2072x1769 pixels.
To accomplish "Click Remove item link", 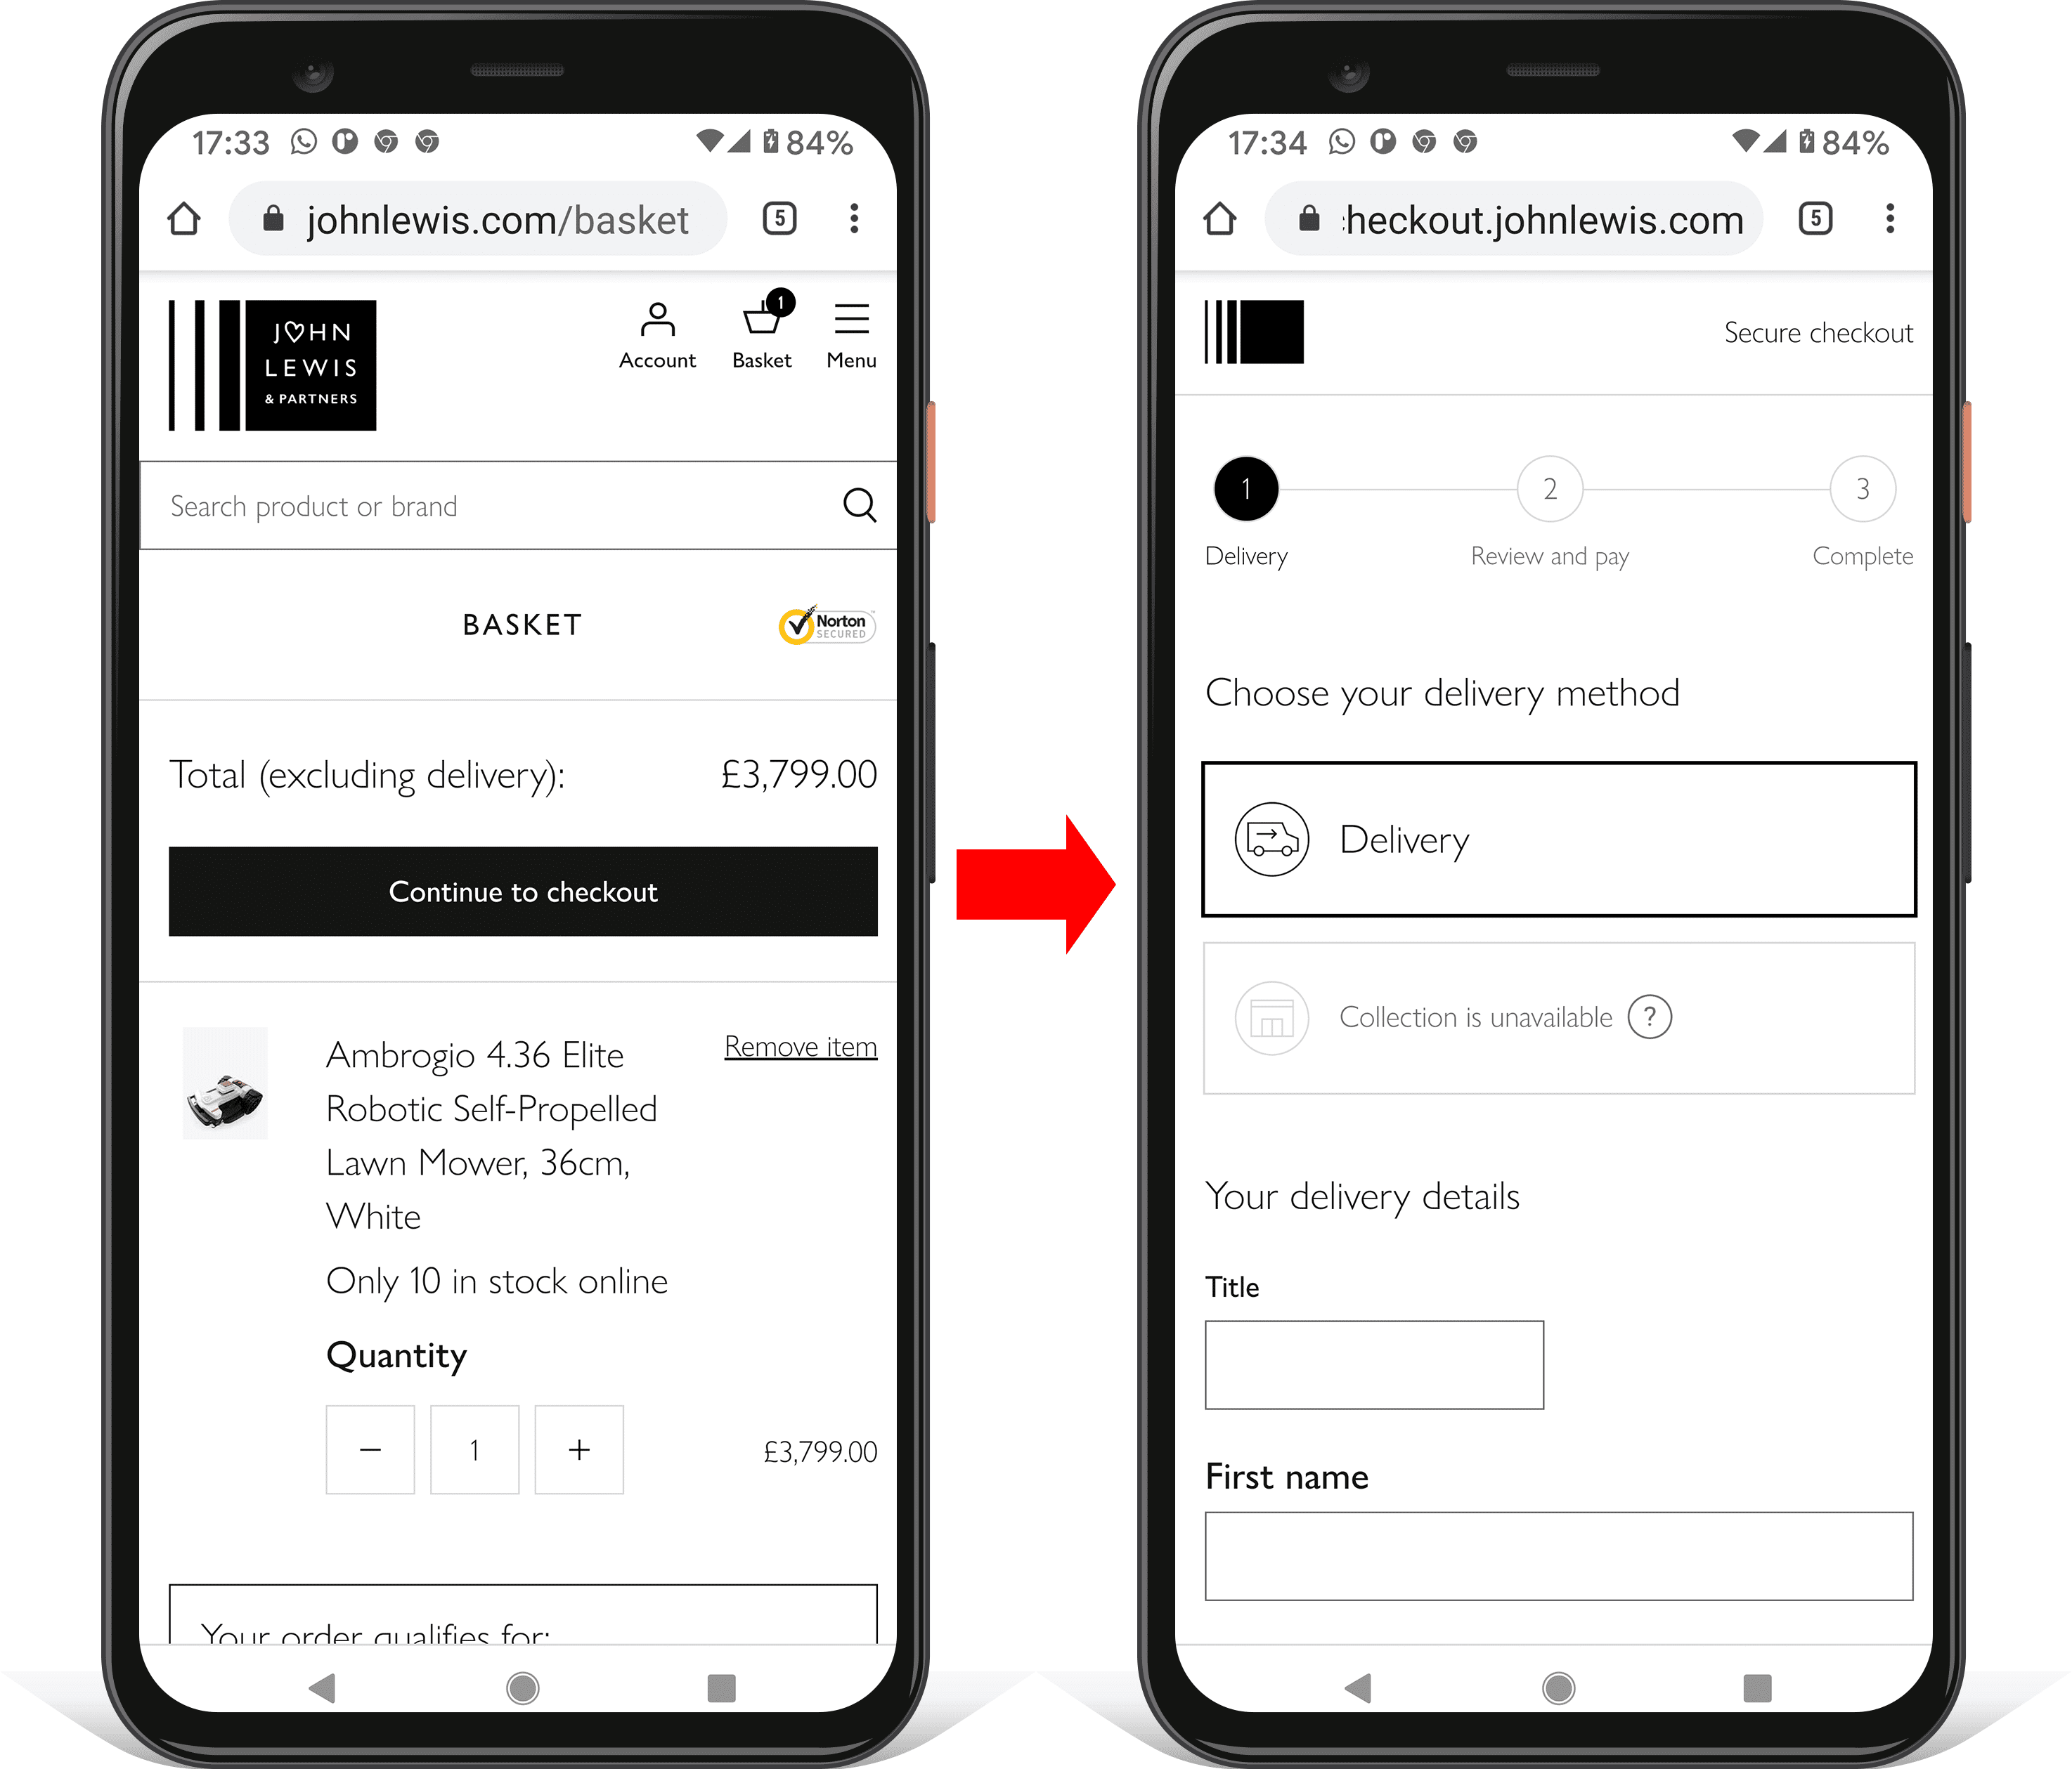I will coord(799,1046).
